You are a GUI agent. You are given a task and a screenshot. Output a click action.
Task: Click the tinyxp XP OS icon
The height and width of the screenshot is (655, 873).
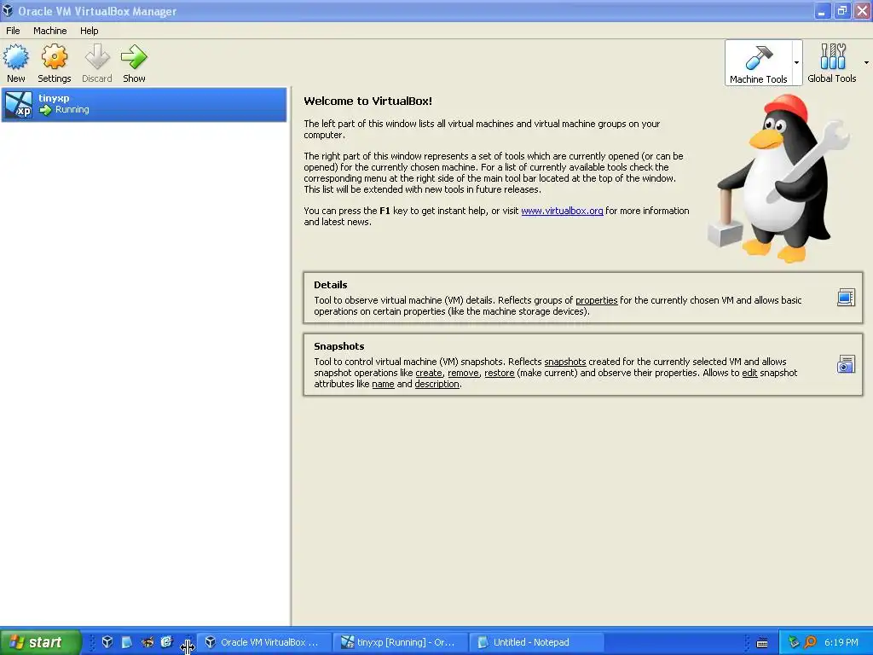click(x=19, y=105)
